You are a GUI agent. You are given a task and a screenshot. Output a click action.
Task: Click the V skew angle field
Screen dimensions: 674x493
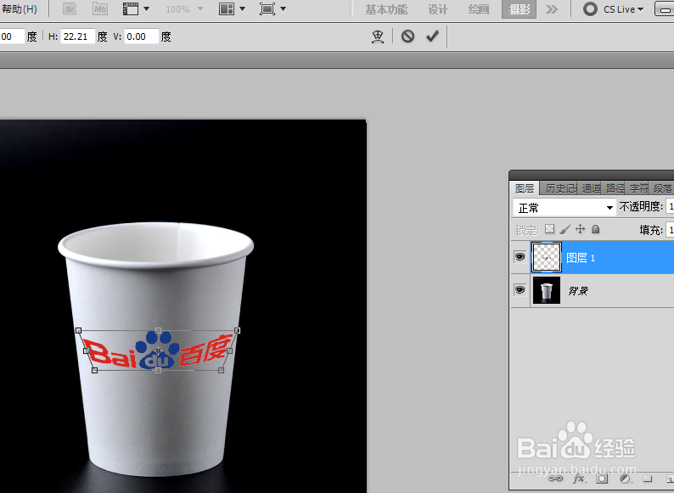click(x=142, y=36)
